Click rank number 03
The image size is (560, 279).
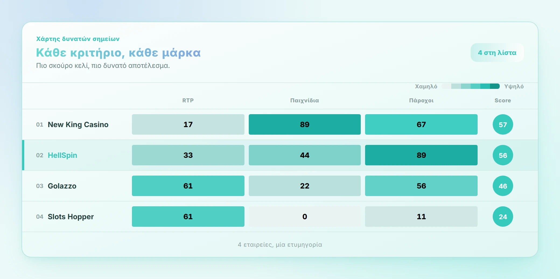(x=40, y=186)
